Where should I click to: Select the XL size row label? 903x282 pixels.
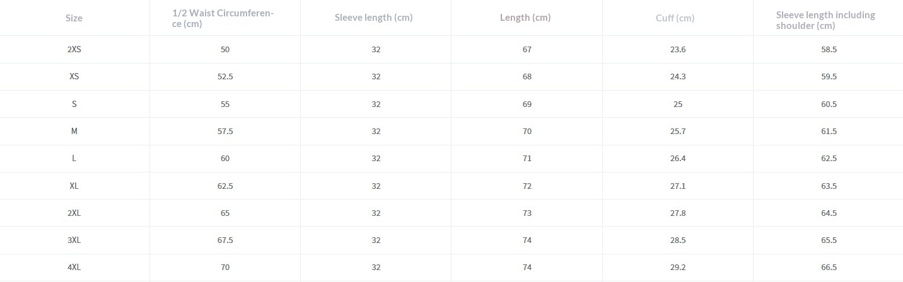pos(74,186)
